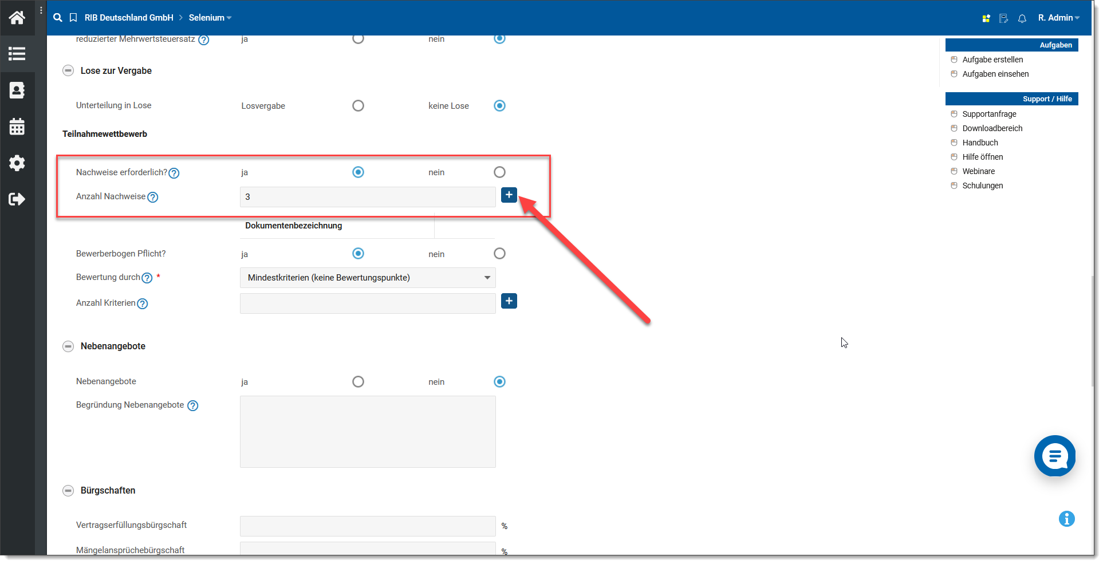The height and width of the screenshot is (564, 1103).
Task: Select ja for reduzierter Mehrwertsteuersatz
Action: [359, 38]
